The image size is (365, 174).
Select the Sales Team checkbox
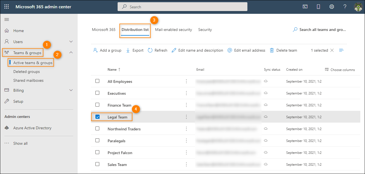click(97, 164)
